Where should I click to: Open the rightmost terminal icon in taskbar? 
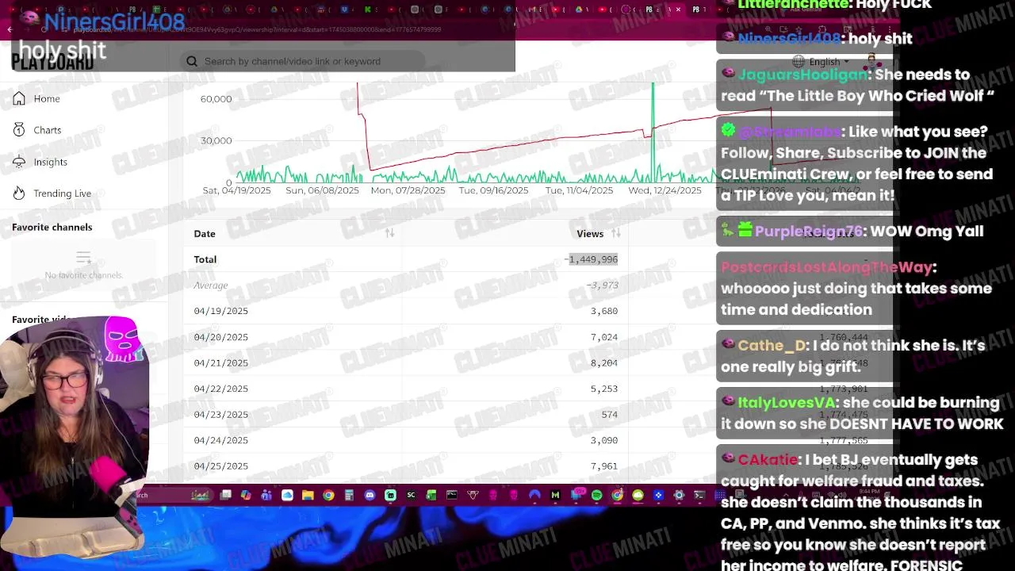[699, 496]
